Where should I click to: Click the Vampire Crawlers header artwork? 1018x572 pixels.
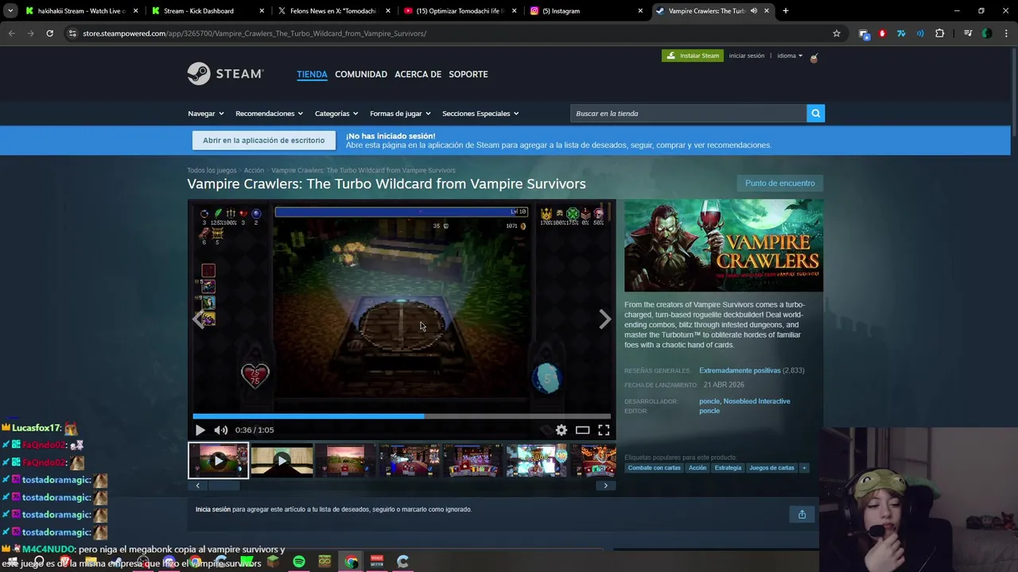(724, 245)
